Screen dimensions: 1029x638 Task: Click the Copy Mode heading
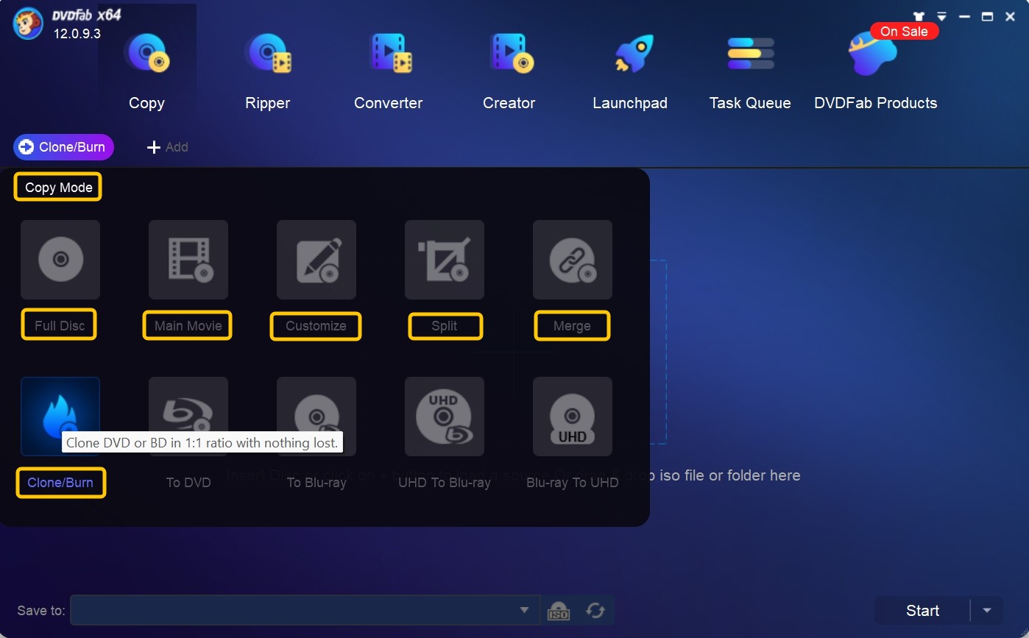click(58, 187)
